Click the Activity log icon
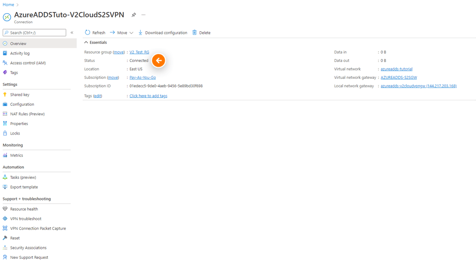The image size is (476, 262). tap(5, 53)
